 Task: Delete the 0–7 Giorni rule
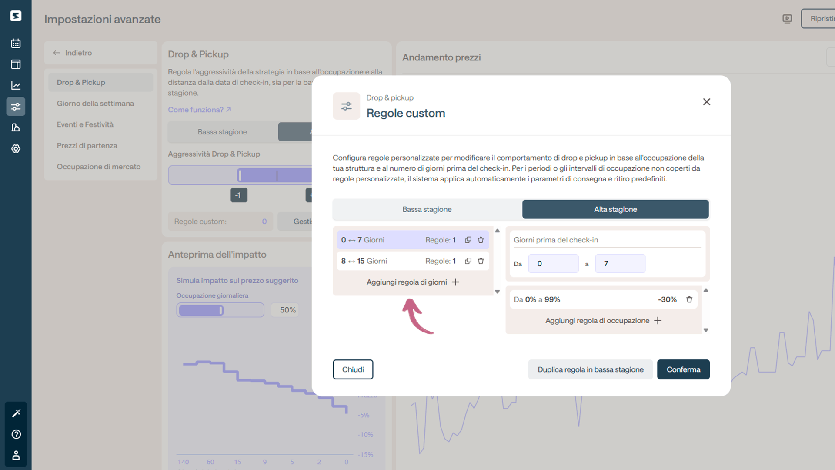tap(481, 240)
